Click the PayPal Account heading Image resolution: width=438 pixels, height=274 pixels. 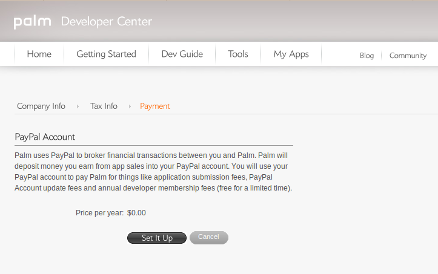pyautogui.click(x=45, y=137)
